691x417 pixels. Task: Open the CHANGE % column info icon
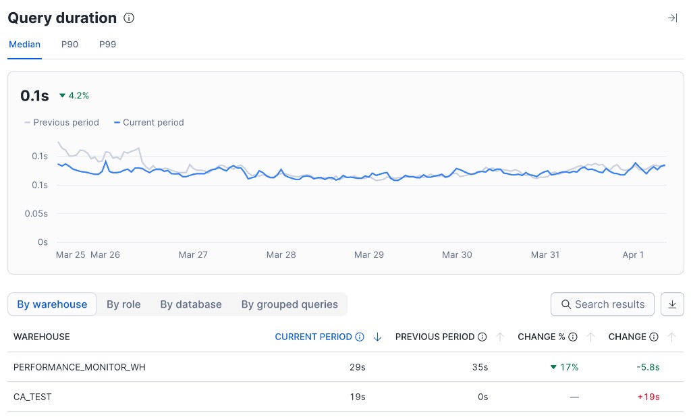pyautogui.click(x=573, y=337)
